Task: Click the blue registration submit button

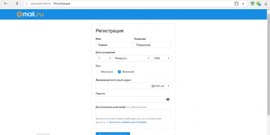Action: tap(113, 134)
